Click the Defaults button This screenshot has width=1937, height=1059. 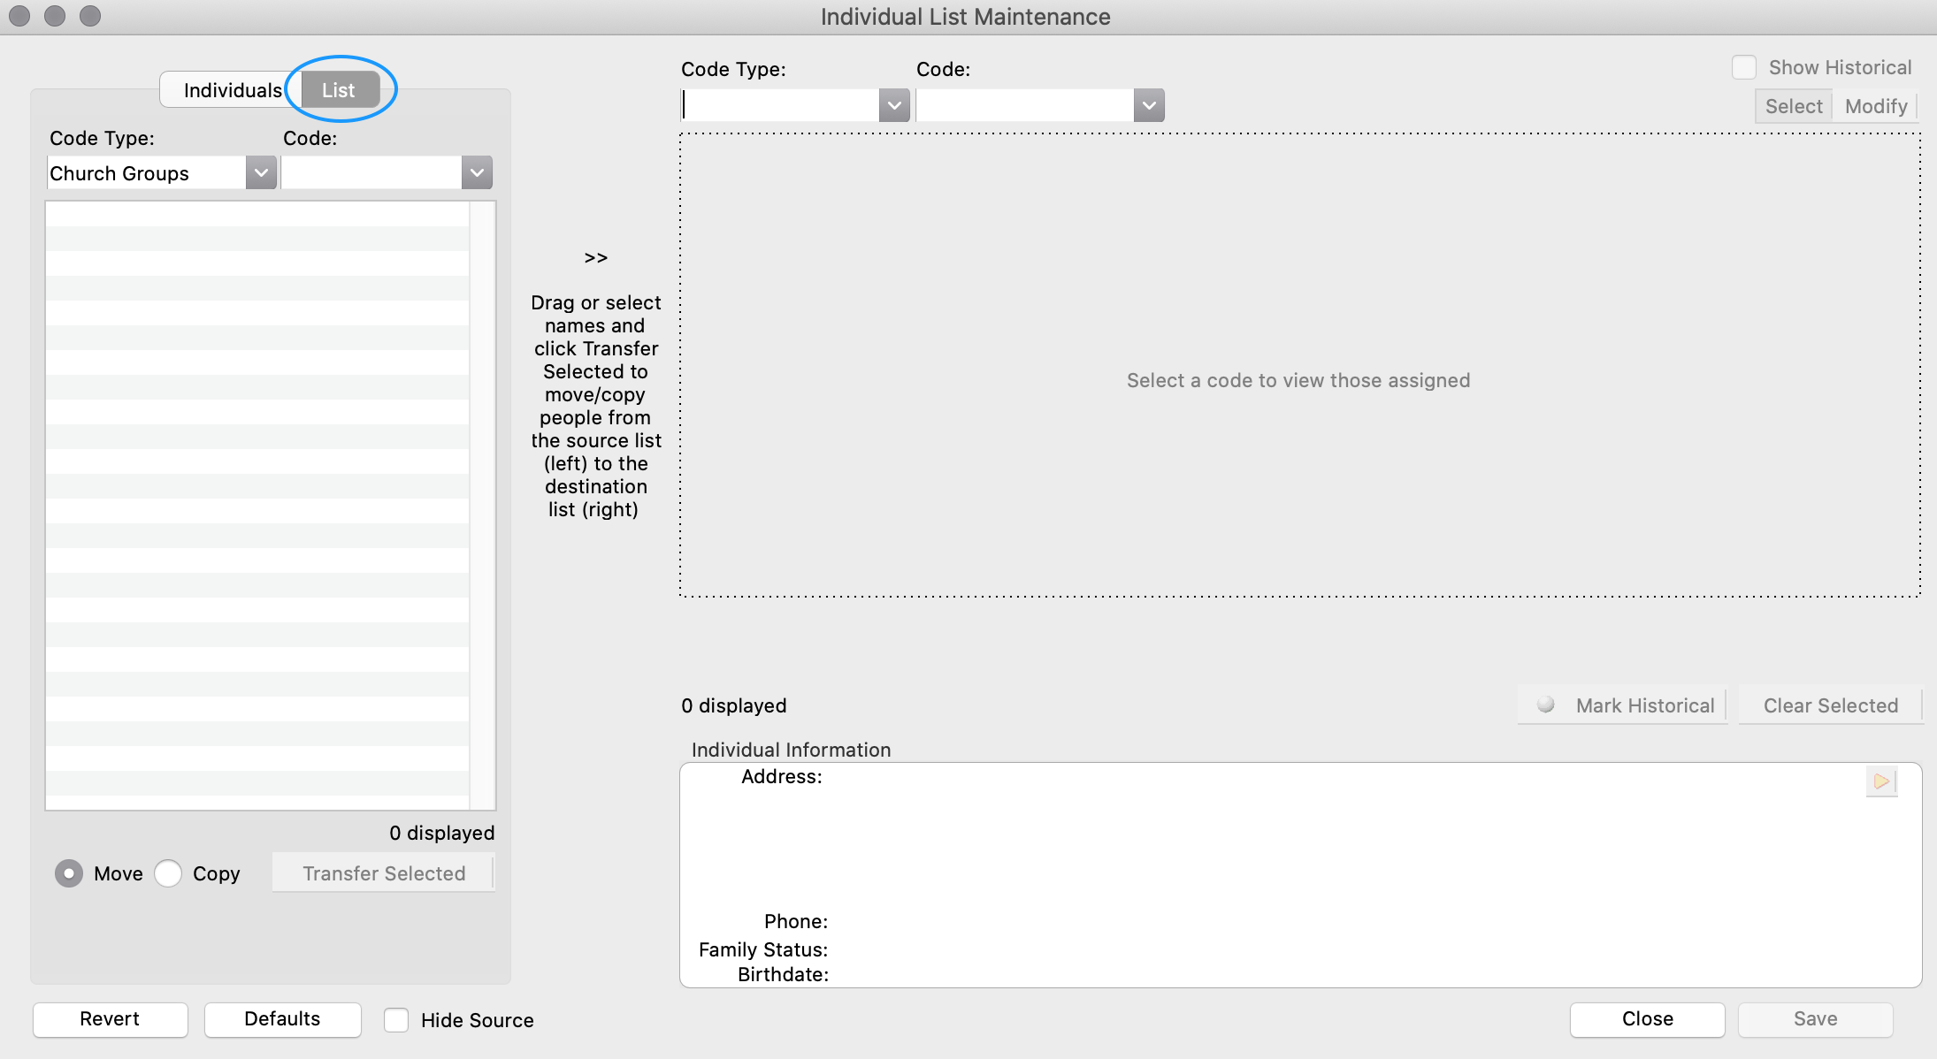[x=282, y=1019]
